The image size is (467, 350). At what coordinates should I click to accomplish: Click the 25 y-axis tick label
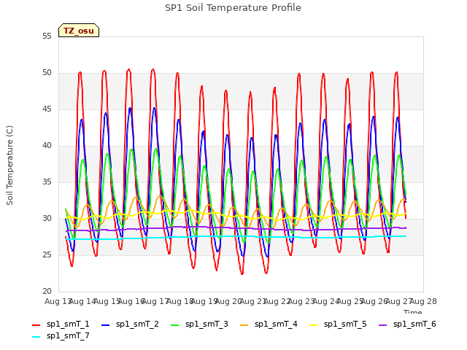(47, 255)
